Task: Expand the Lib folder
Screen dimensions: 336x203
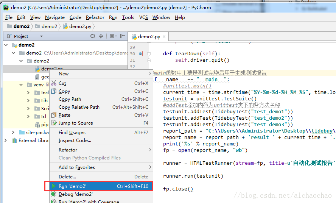Action: [28, 100]
